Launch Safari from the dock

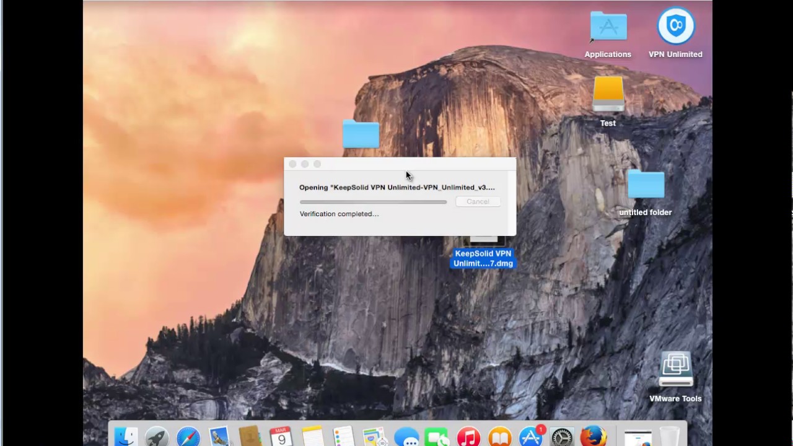[x=188, y=437]
